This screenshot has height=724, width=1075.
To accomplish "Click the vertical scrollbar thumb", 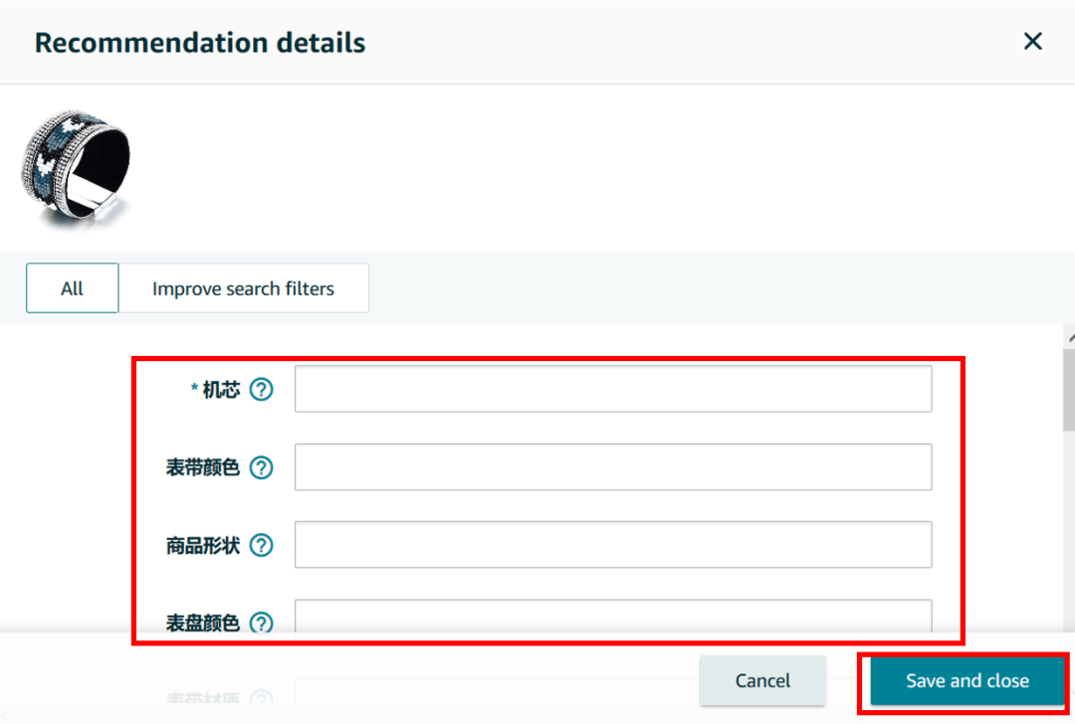I will [1069, 390].
